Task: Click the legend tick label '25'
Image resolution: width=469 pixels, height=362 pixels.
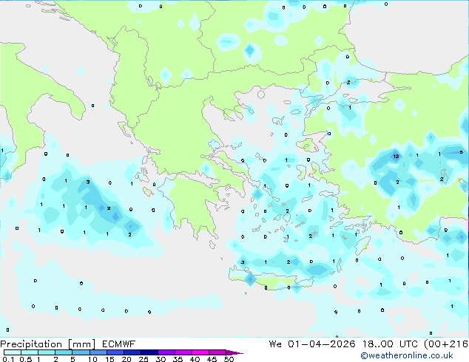Action: coord(144,359)
